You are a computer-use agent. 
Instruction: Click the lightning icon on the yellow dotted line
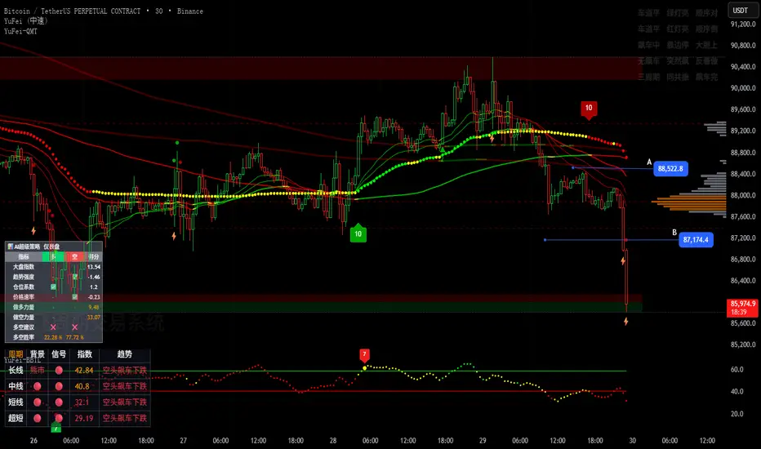[492, 139]
